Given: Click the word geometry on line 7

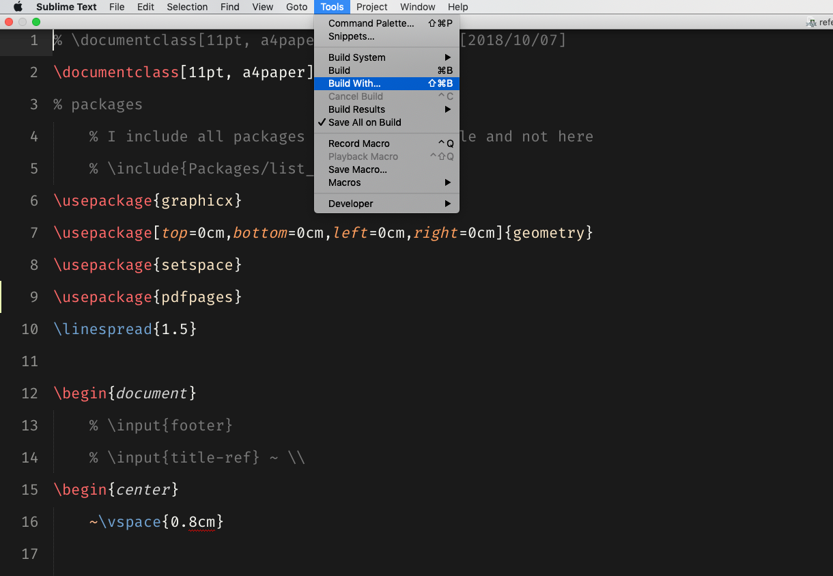Looking at the screenshot, I should [x=548, y=233].
